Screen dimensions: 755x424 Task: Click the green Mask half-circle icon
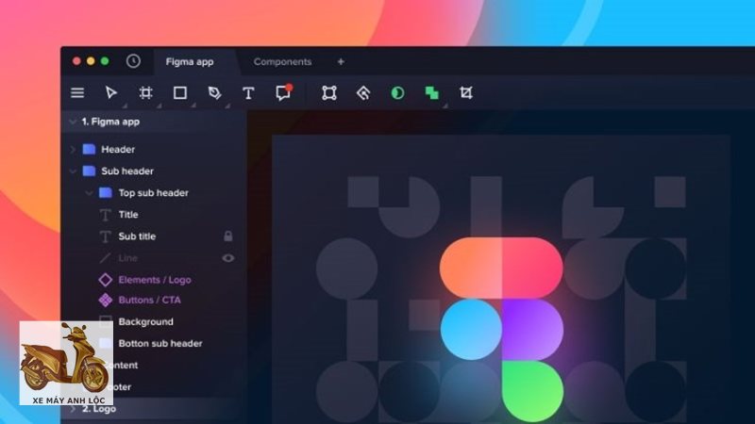tap(397, 92)
